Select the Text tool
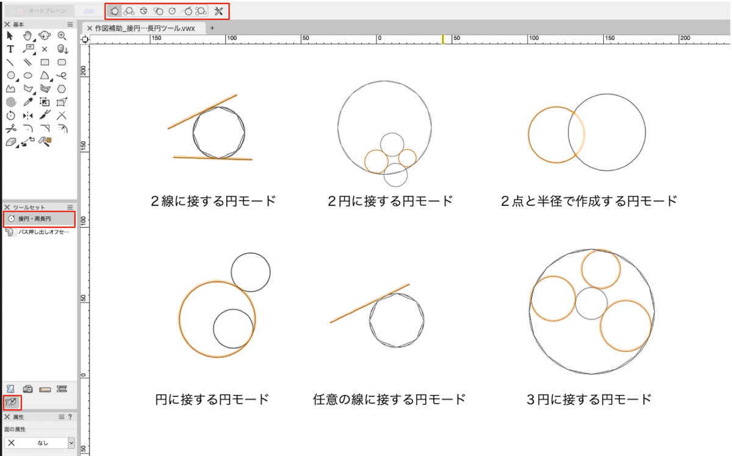Screen dimensions: 732x456 [x=10, y=49]
